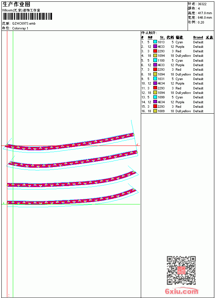
Task: Click the Brand column header
Action: [198, 37]
